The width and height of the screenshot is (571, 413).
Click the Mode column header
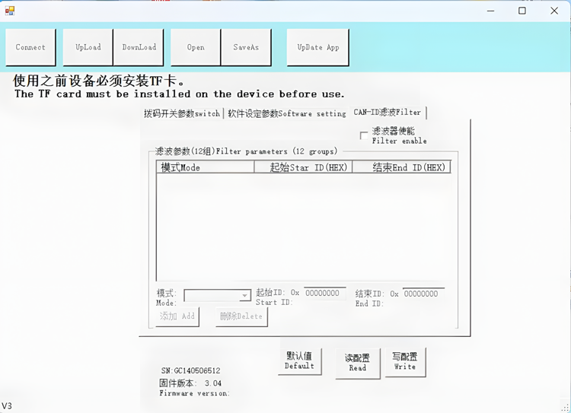(x=206, y=167)
